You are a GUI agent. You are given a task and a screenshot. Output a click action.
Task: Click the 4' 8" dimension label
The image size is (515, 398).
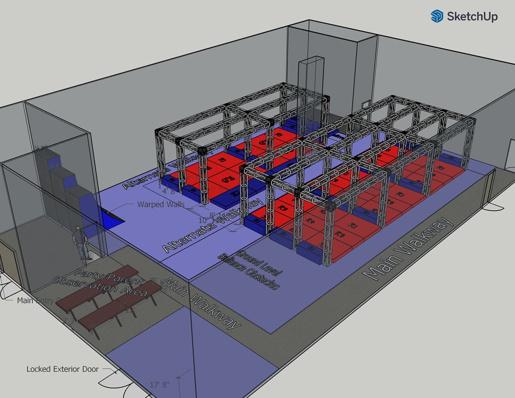tap(168, 191)
